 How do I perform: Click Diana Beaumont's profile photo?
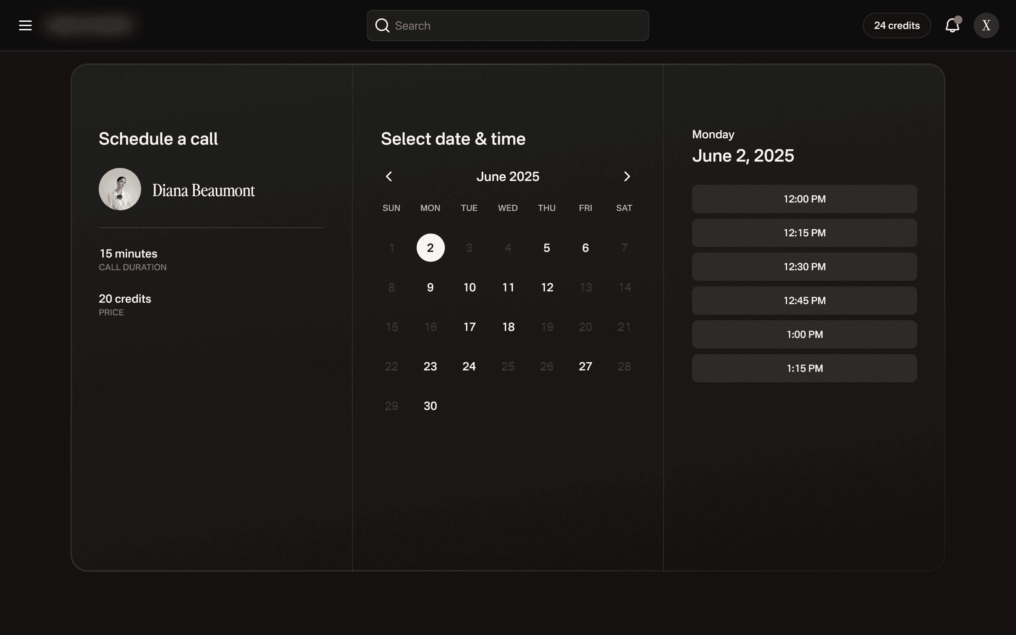(120, 189)
